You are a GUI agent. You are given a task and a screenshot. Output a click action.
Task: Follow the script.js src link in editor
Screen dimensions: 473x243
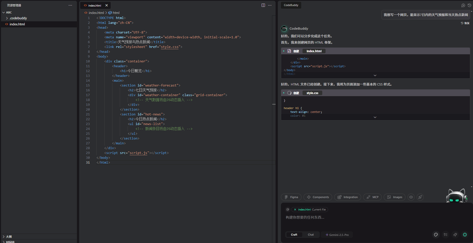139,153
